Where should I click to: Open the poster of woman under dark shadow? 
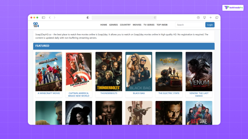pos(79,113)
